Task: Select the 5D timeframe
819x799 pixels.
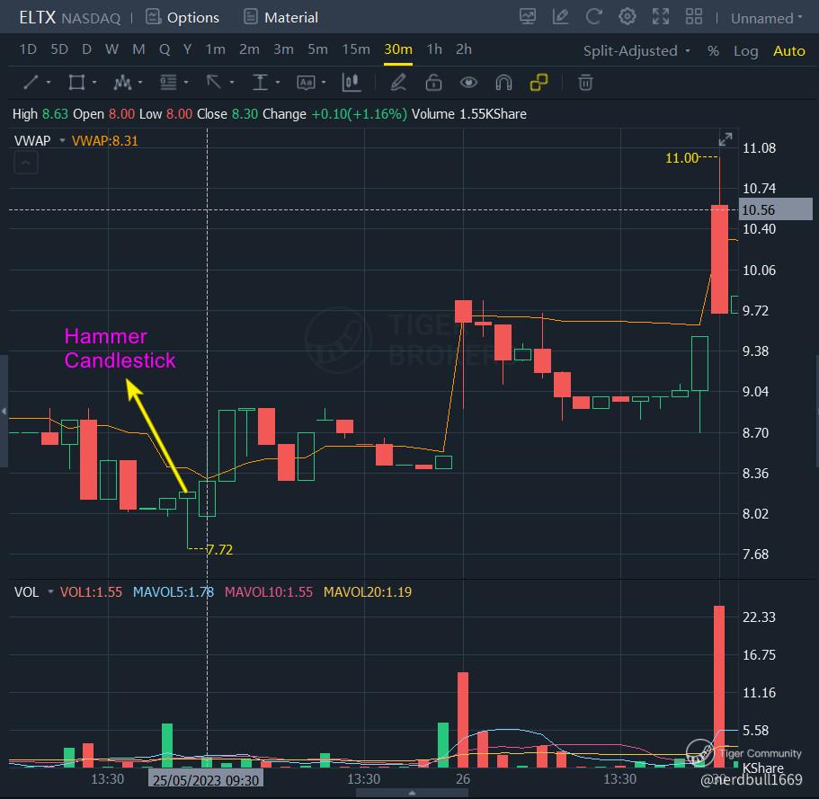Action: click(x=59, y=49)
